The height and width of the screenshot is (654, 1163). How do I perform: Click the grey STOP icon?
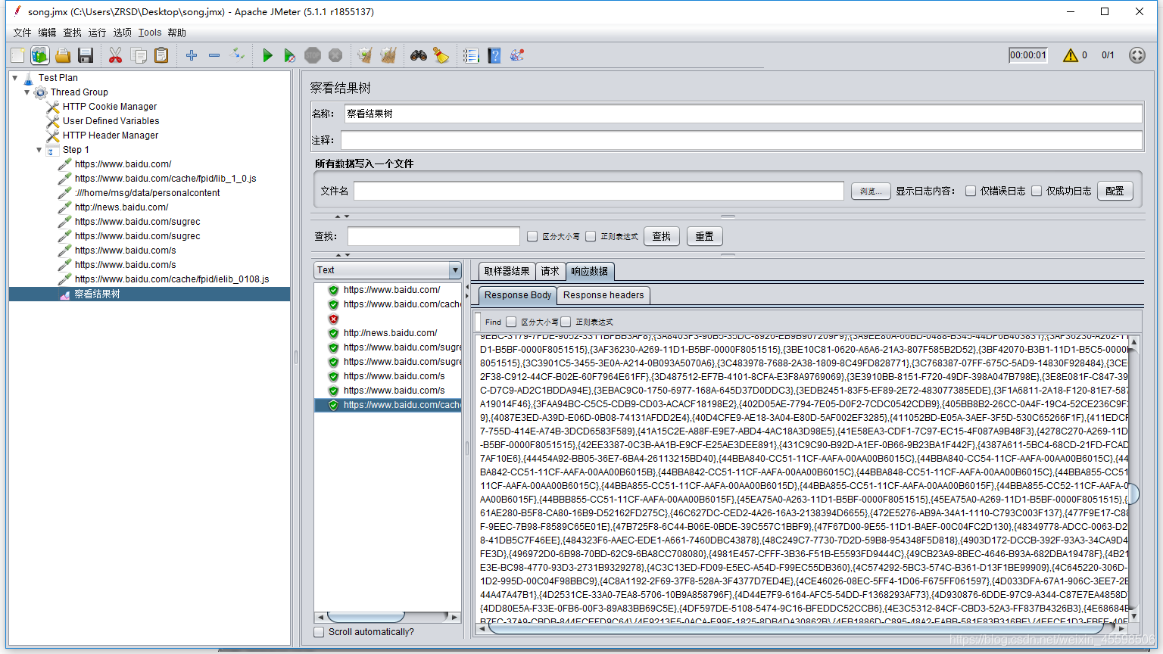tap(313, 55)
